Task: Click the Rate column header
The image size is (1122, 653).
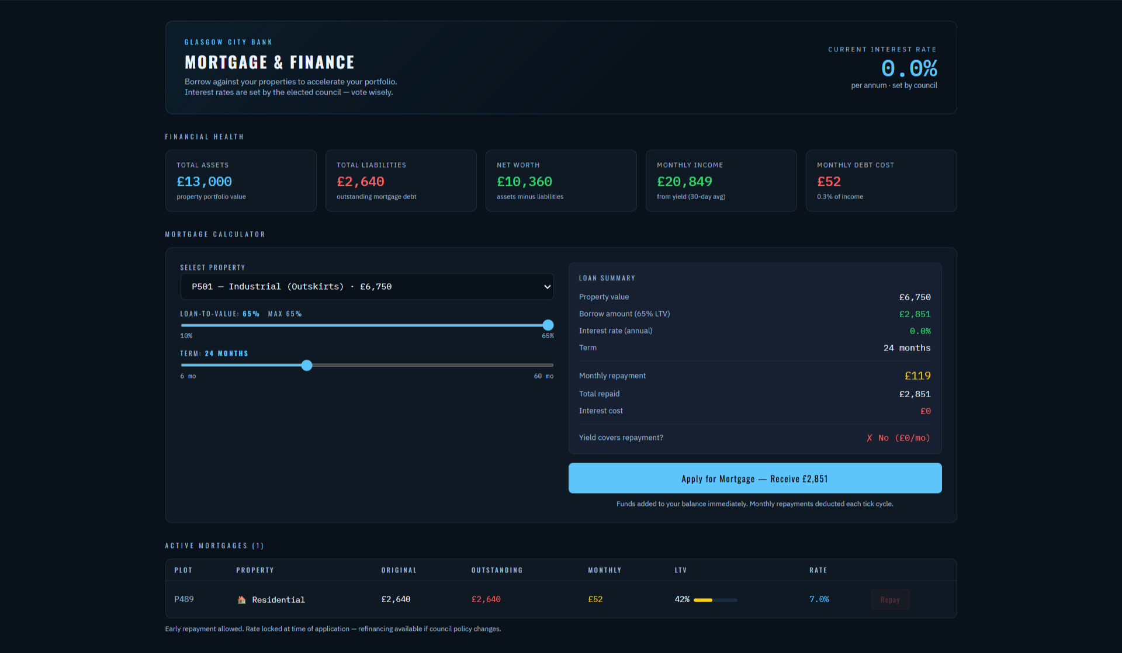Action: [x=818, y=570]
